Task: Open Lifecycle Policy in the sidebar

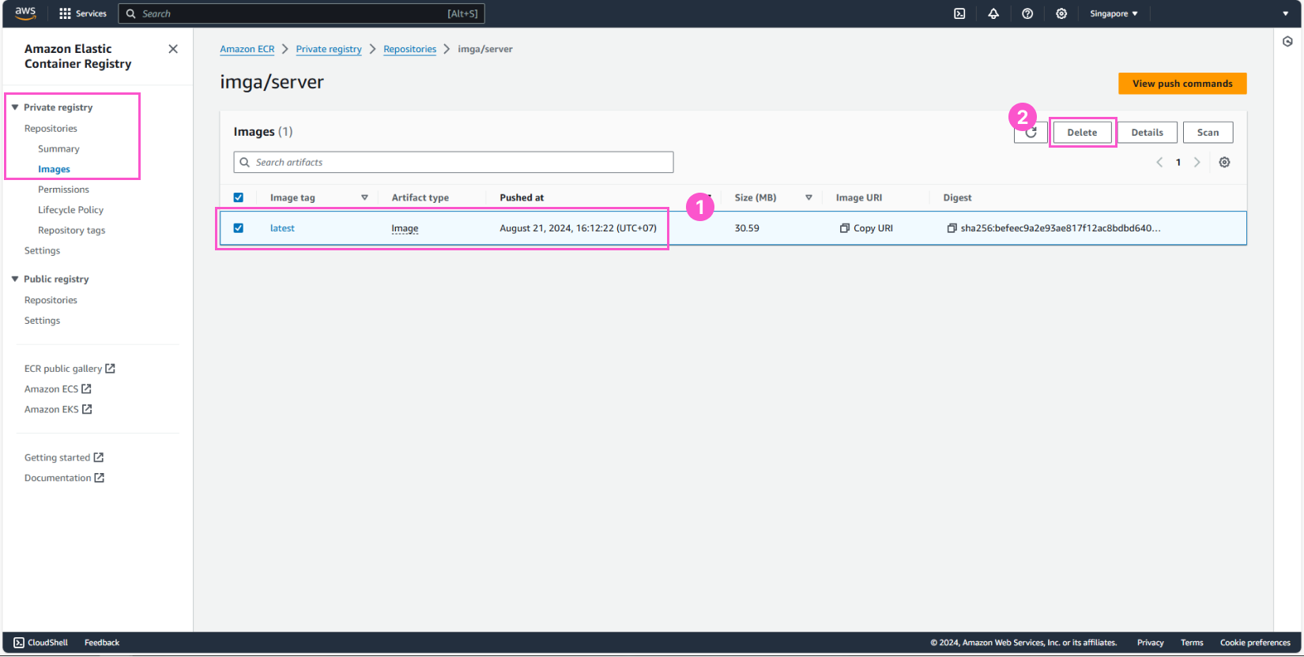Action: point(70,210)
